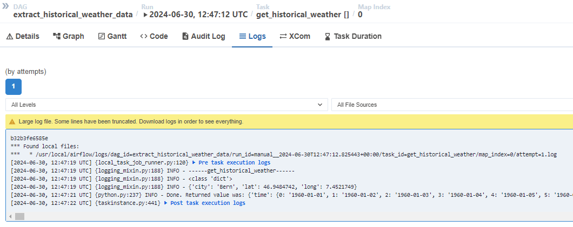
Task: Open the All File Sources dropdown
Action: (x=452, y=105)
